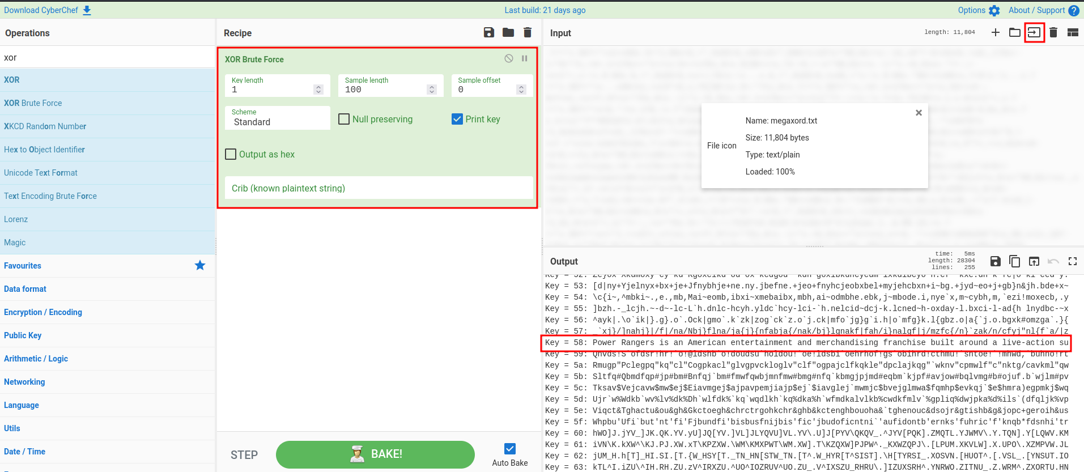Open the Options link

pyautogui.click(x=971, y=10)
